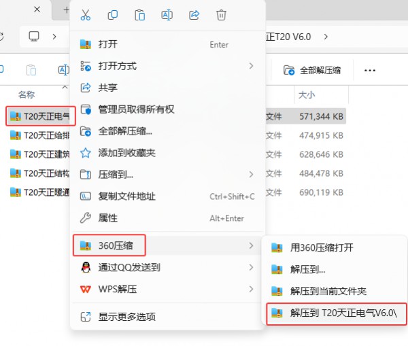408x346 pixels.
Task: Click the 484,478 KB size cell
Action: click(322, 173)
